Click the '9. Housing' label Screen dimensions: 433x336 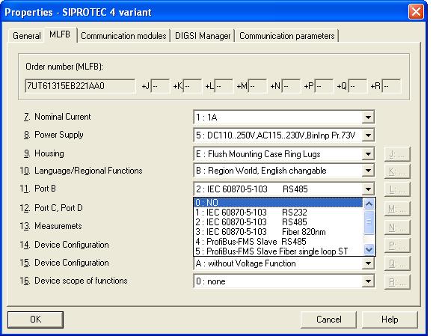[44, 153]
